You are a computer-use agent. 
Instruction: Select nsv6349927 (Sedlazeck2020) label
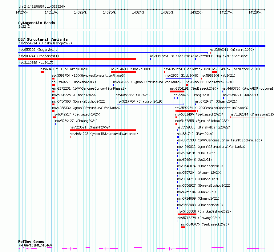76,114
